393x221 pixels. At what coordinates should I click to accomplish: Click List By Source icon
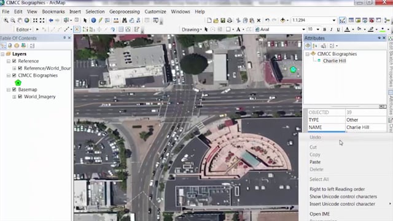pyautogui.click(x=10, y=45)
